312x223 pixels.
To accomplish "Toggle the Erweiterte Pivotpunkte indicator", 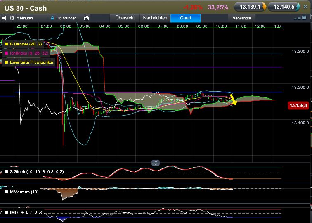I will click(x=6, y=62).
